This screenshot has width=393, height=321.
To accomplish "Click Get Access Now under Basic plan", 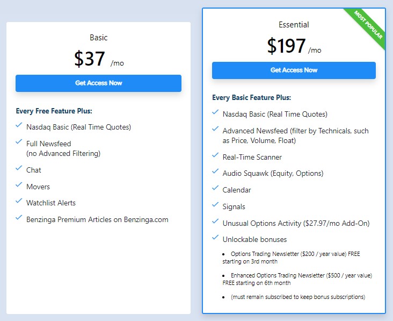I will pyautogui.click(x=98, y=83).
